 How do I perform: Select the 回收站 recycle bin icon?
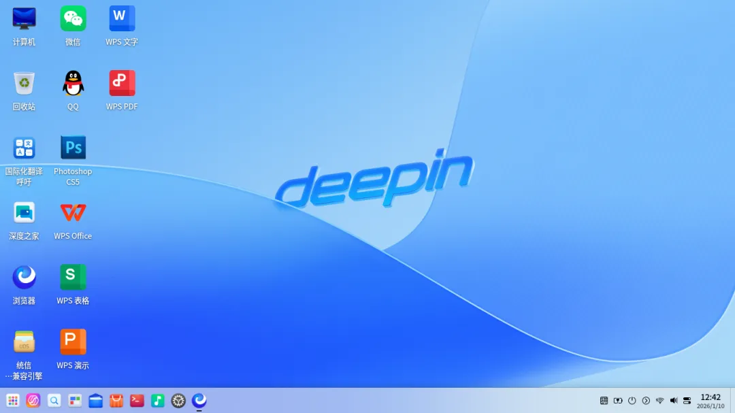[24, 90]
